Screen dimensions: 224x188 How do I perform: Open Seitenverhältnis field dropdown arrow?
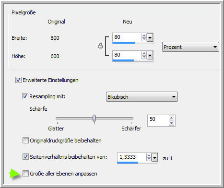point(154,157)
